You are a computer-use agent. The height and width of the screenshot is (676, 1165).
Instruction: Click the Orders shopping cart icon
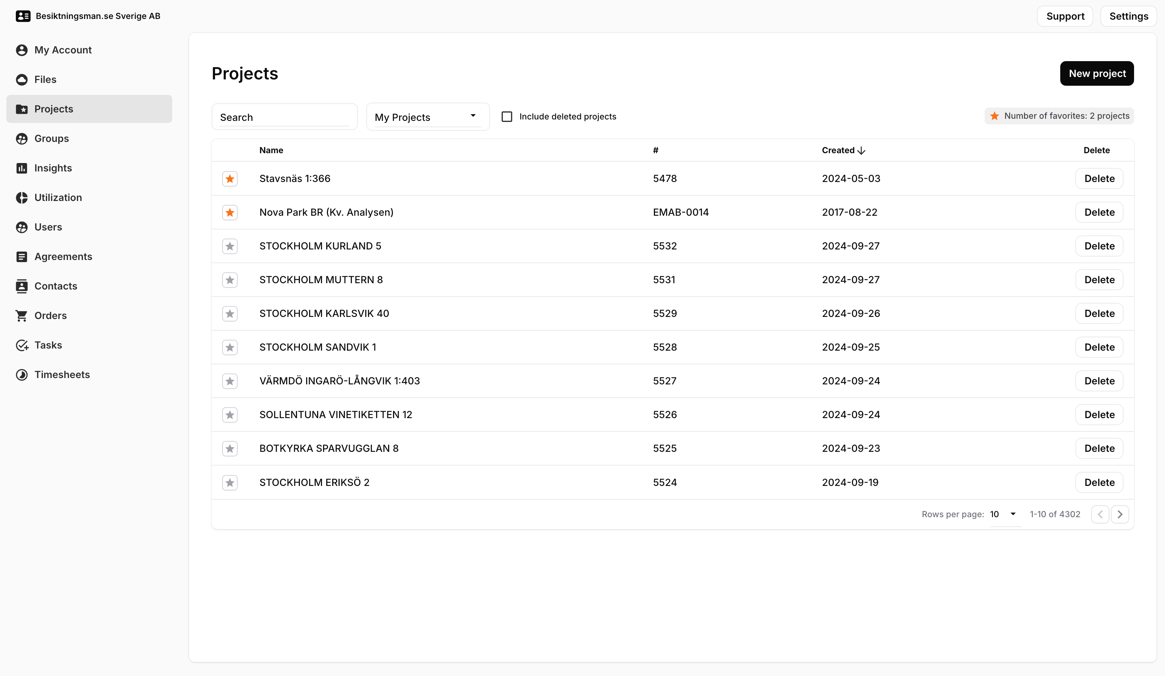[22, 316]
